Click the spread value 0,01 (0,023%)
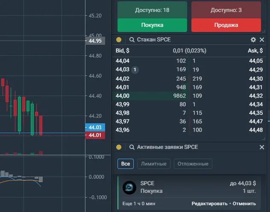 [x=189, y=51]
